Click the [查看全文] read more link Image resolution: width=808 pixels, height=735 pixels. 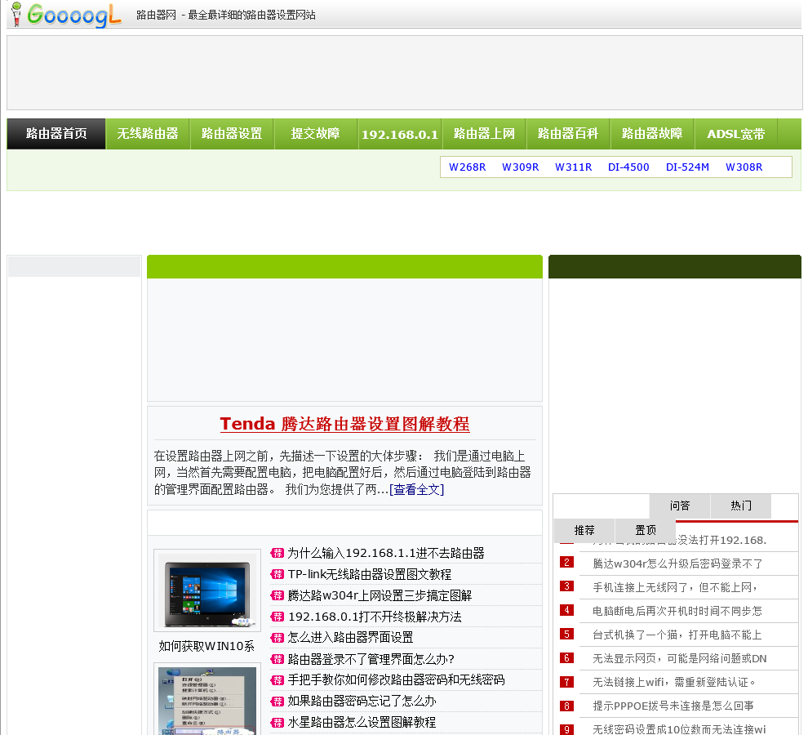point(417,489)
